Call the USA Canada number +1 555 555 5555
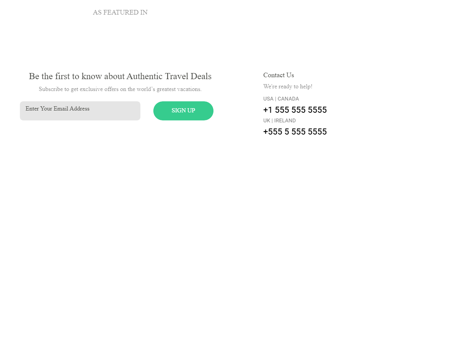This screenshot has height=364, width=459. (295, 110)
